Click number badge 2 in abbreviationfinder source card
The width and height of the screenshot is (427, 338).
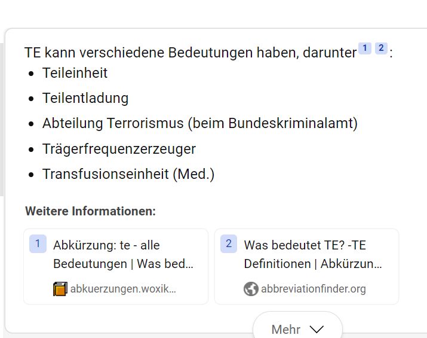coord(229,244)
